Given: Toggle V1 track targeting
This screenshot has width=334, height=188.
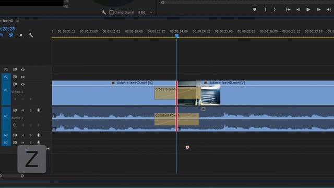Looking at the screenshot, I should (x=6, y=90).
